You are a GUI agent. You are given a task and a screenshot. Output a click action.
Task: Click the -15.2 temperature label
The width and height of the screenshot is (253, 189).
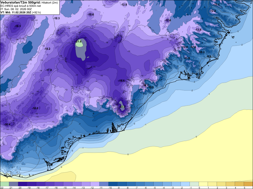point(47,49)
